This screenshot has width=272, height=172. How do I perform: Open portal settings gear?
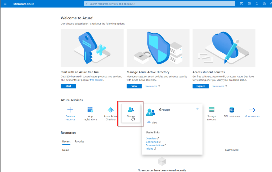click(264, 4)
